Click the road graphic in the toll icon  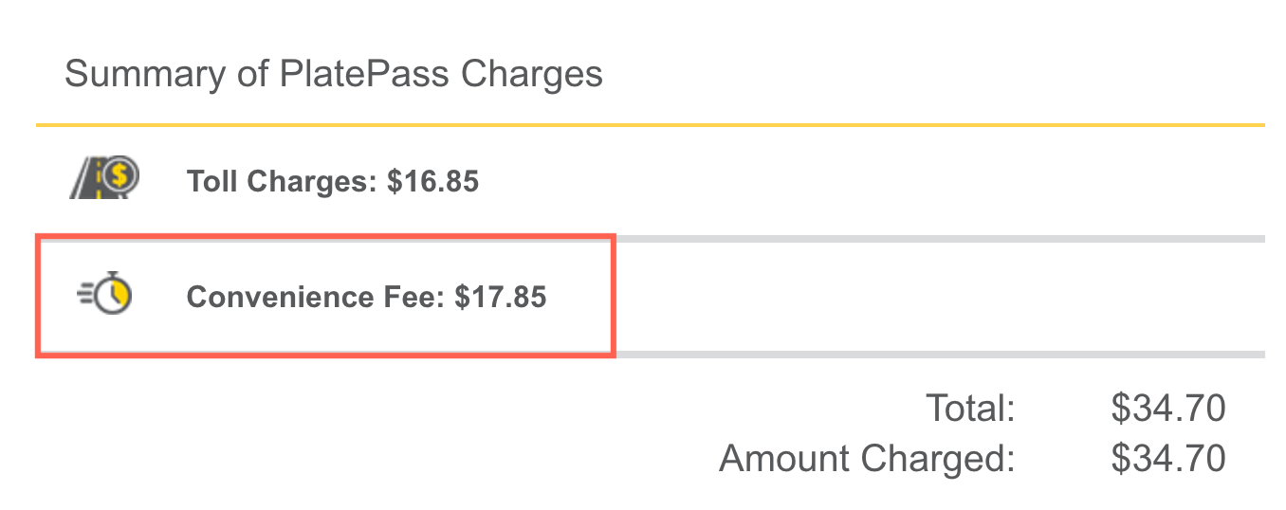[x=87, y=182]
